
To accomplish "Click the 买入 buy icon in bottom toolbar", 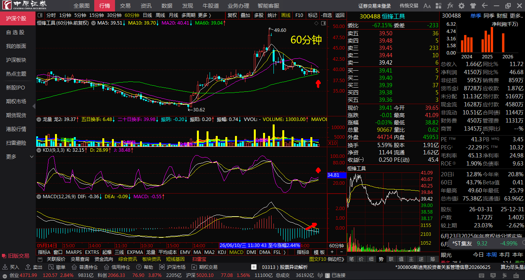I will coord(5,267).
